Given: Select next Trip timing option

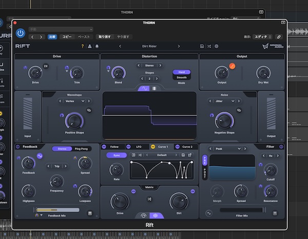Looking at the screenshot, I should (65, 166).
